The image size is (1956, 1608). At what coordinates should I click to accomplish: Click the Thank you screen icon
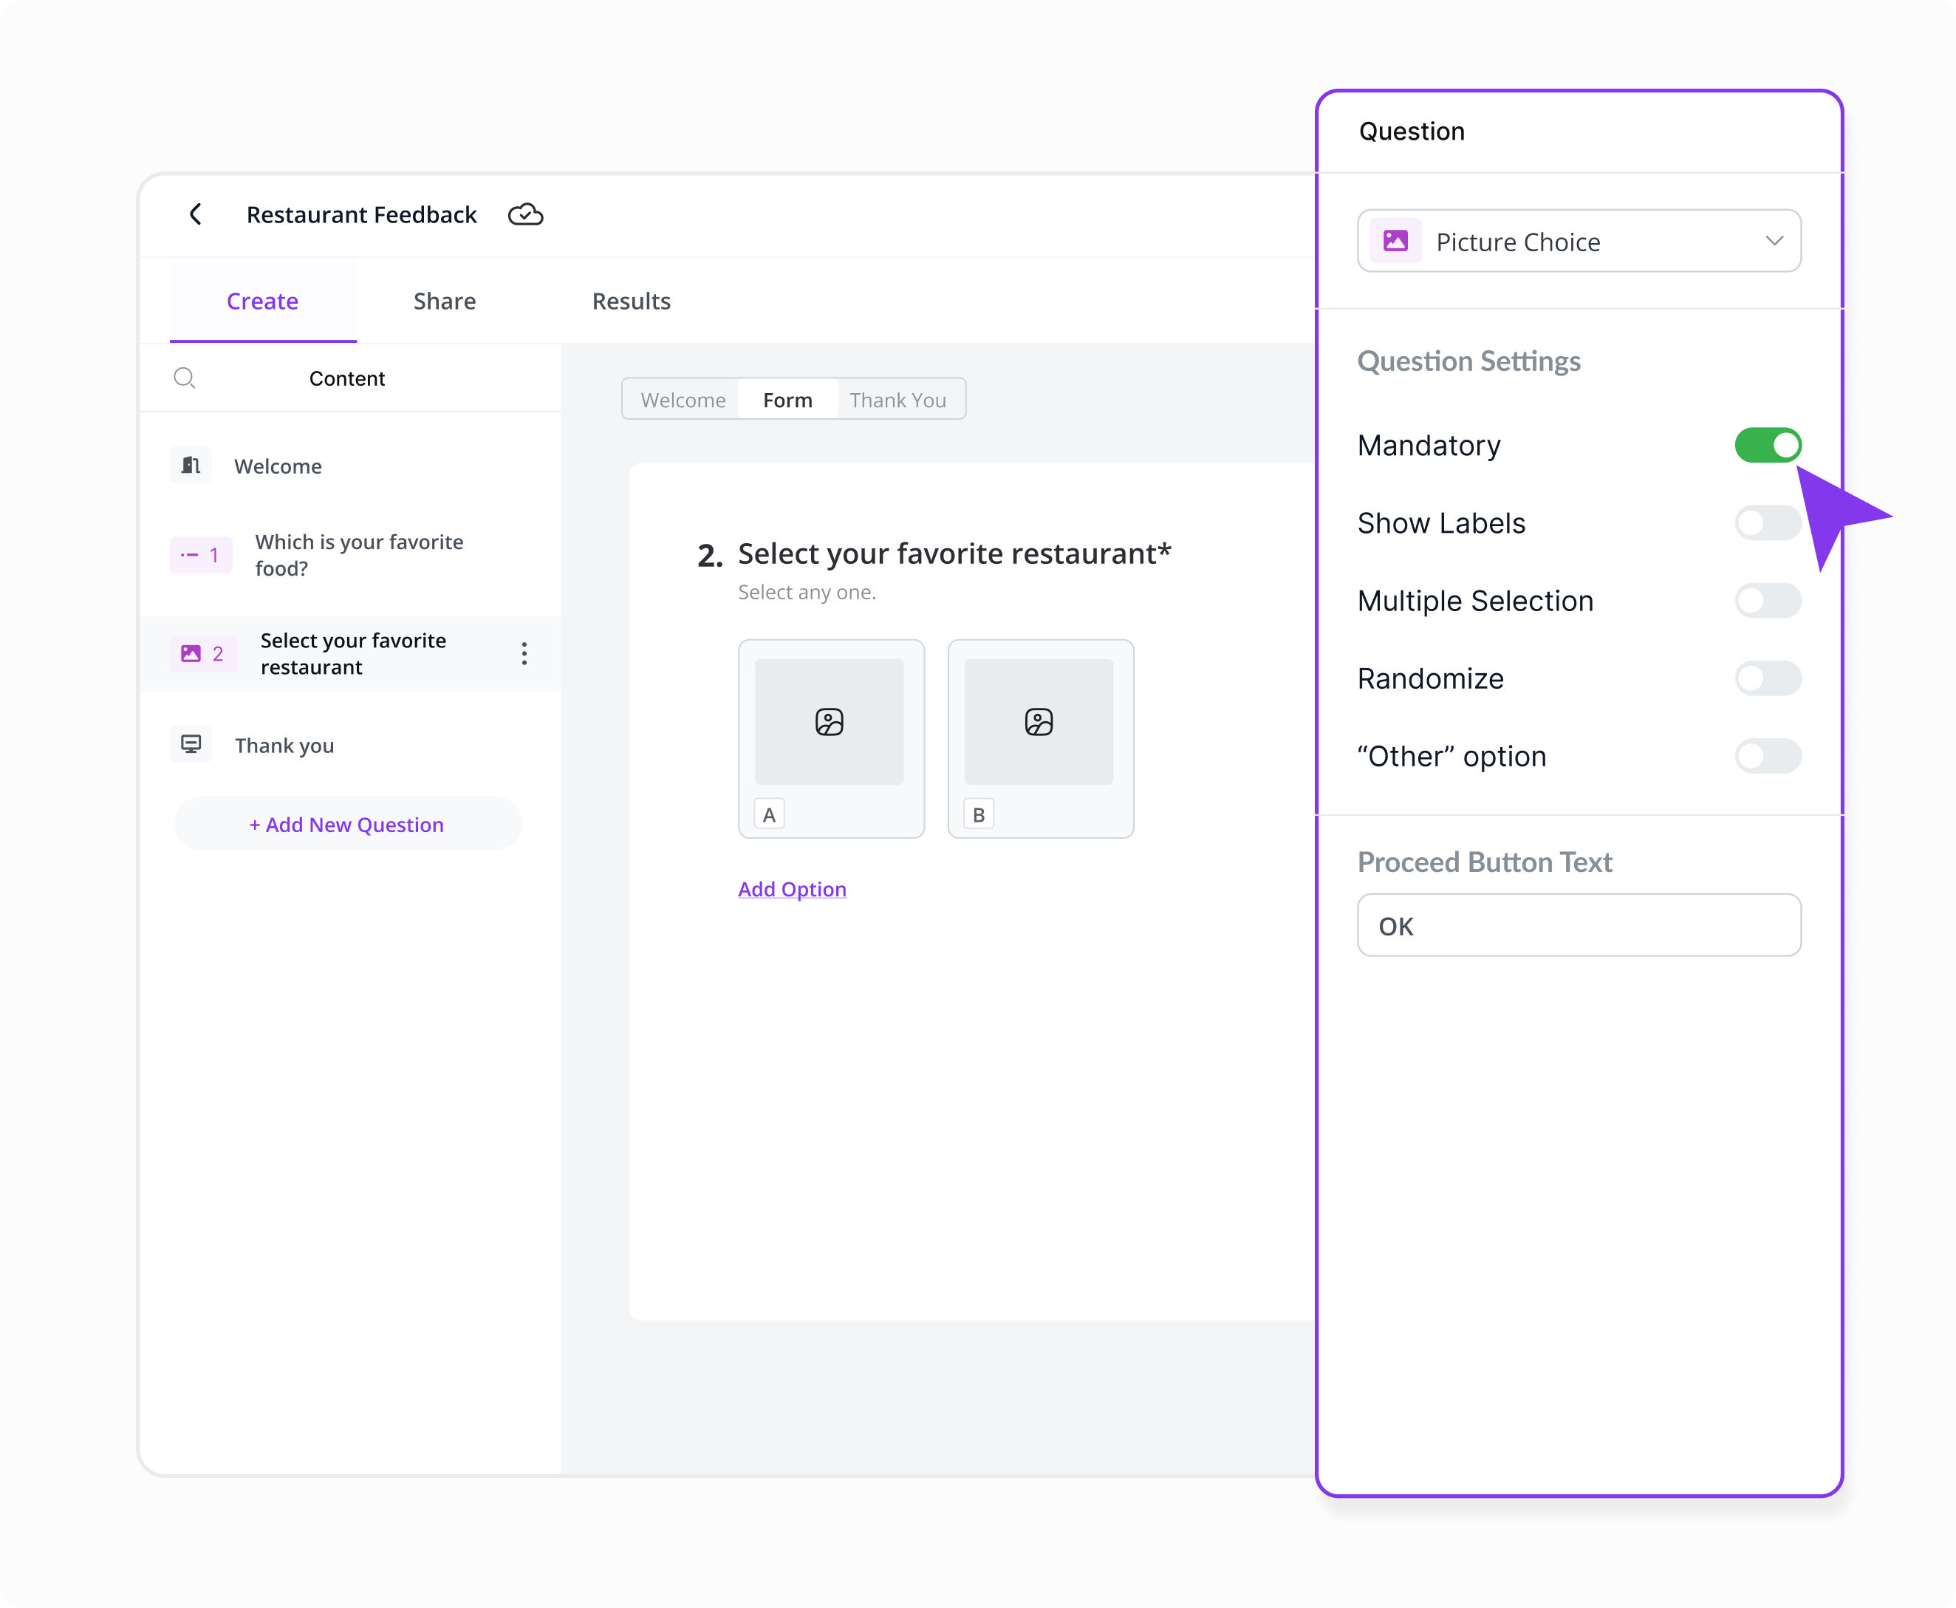click(191, 745)
